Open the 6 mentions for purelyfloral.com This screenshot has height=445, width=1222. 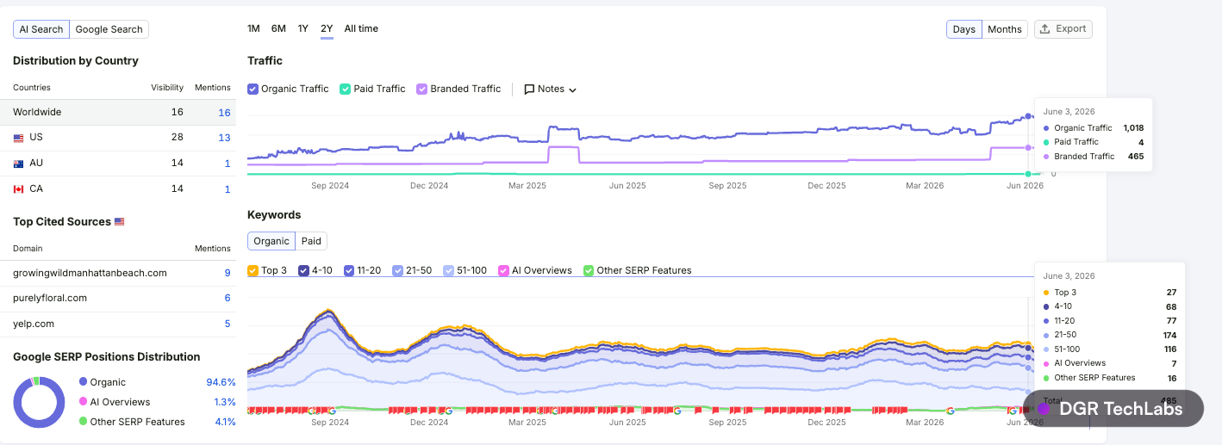point(228,298)
